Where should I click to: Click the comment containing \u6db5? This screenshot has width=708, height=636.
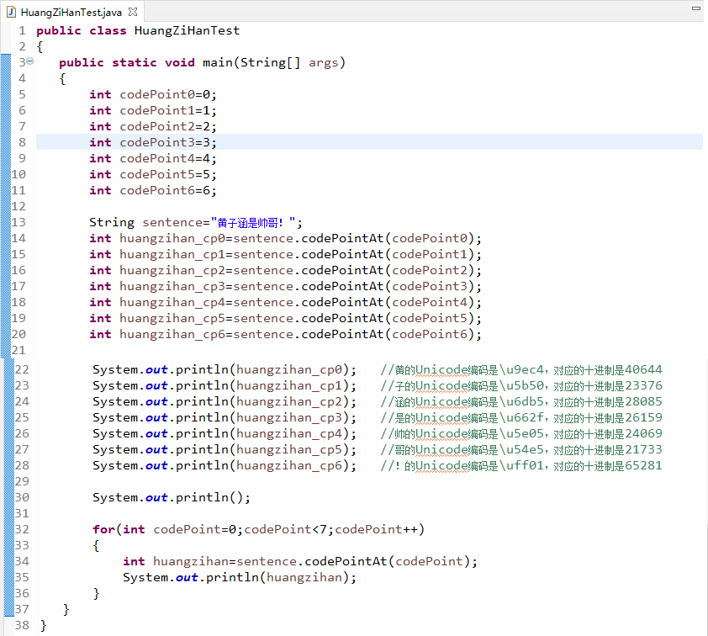pyautogui.click(x=521, y=401)
